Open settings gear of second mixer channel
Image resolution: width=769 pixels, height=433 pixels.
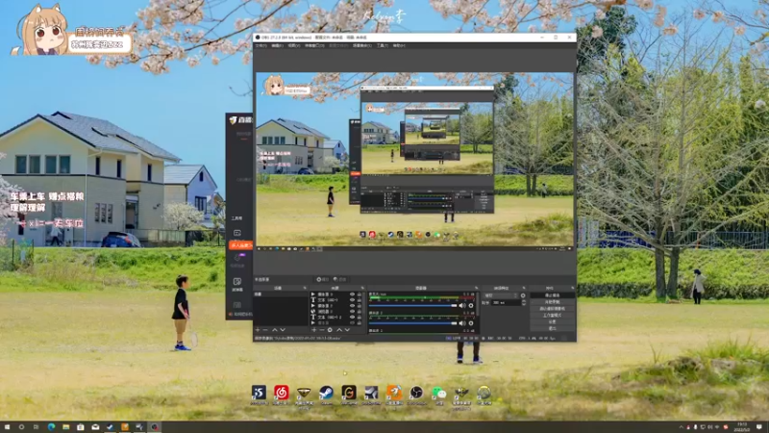click(471, 323)
